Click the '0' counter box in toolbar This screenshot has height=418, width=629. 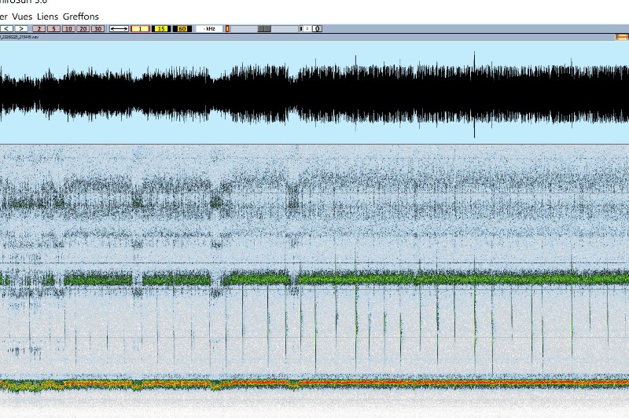(x=317, y=28)
